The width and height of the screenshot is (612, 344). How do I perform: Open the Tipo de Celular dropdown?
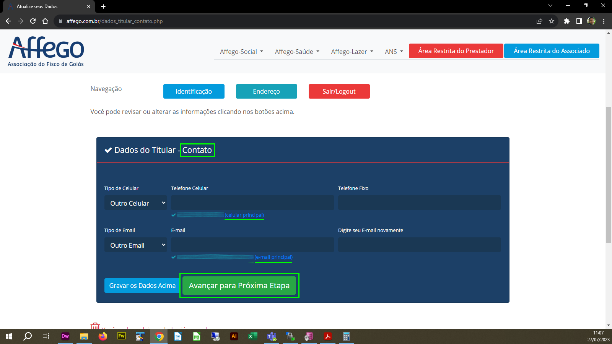click(136, 203)
